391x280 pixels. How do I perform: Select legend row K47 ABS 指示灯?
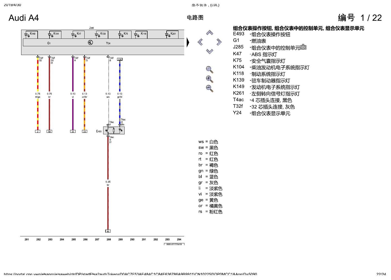click(255, 54)
